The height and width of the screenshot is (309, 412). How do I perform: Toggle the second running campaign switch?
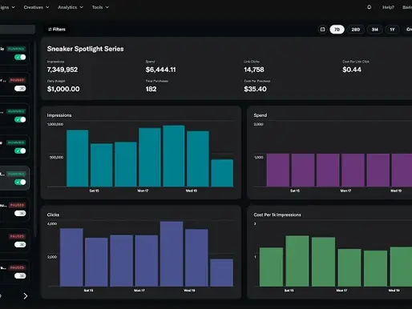click(20, 119)
